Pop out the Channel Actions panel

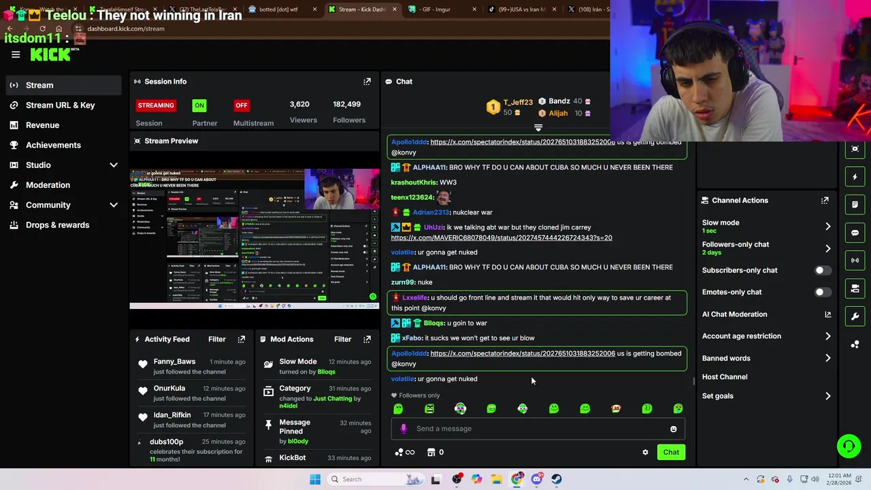[x=825, y=200]
